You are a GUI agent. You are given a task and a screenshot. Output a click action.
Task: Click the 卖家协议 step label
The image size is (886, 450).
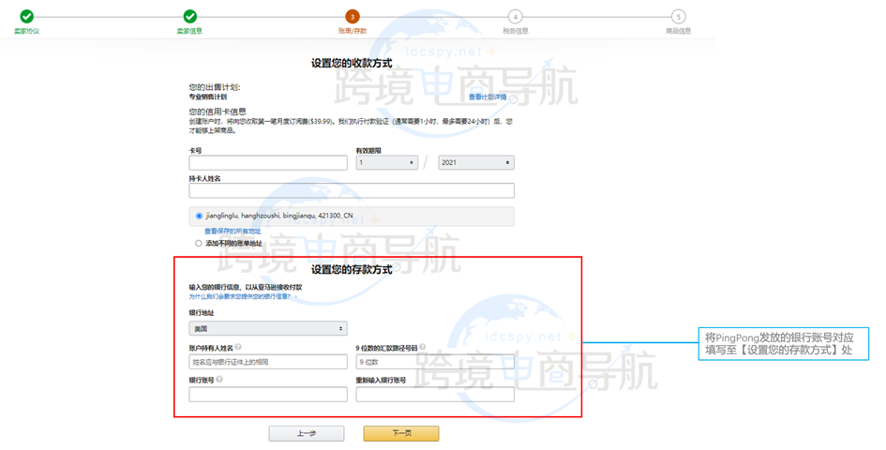tap(26, 31)
